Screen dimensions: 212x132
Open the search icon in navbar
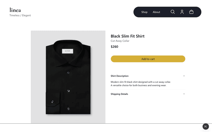(x=173, y=12)
